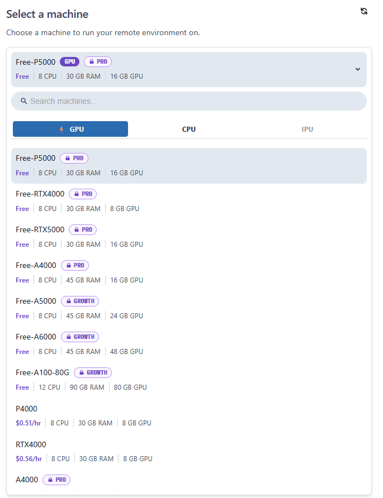Select the Free-RTX5000 machine
This screenshot has width=383, height=498.
[x=189, y=237]
